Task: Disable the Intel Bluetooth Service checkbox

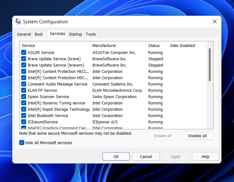Action: tap(24, 116)
